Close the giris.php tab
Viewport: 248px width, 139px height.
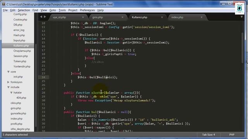coord(122,17)
